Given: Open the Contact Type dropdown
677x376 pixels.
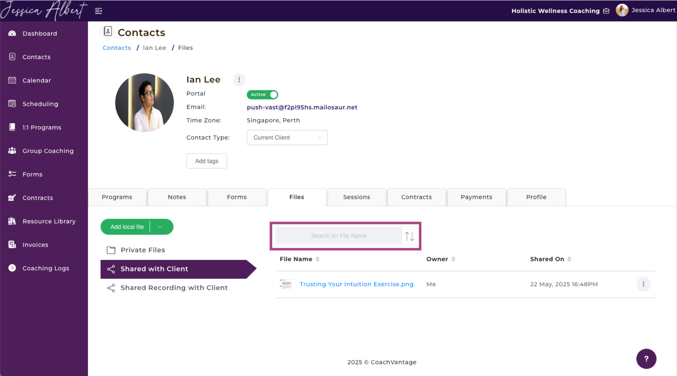Looking at the screenshot, I should pyautogui.click(x=287, y=137).
